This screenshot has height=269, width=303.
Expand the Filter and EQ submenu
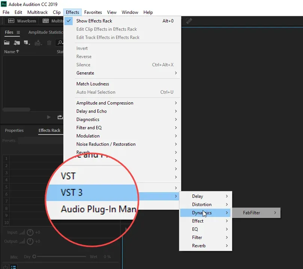point(122,128)
